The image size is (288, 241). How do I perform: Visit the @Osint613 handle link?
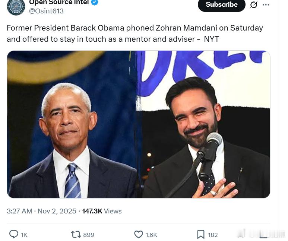click(x=47, y=11)
